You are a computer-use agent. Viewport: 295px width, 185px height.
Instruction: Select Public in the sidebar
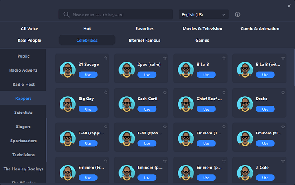23,56
